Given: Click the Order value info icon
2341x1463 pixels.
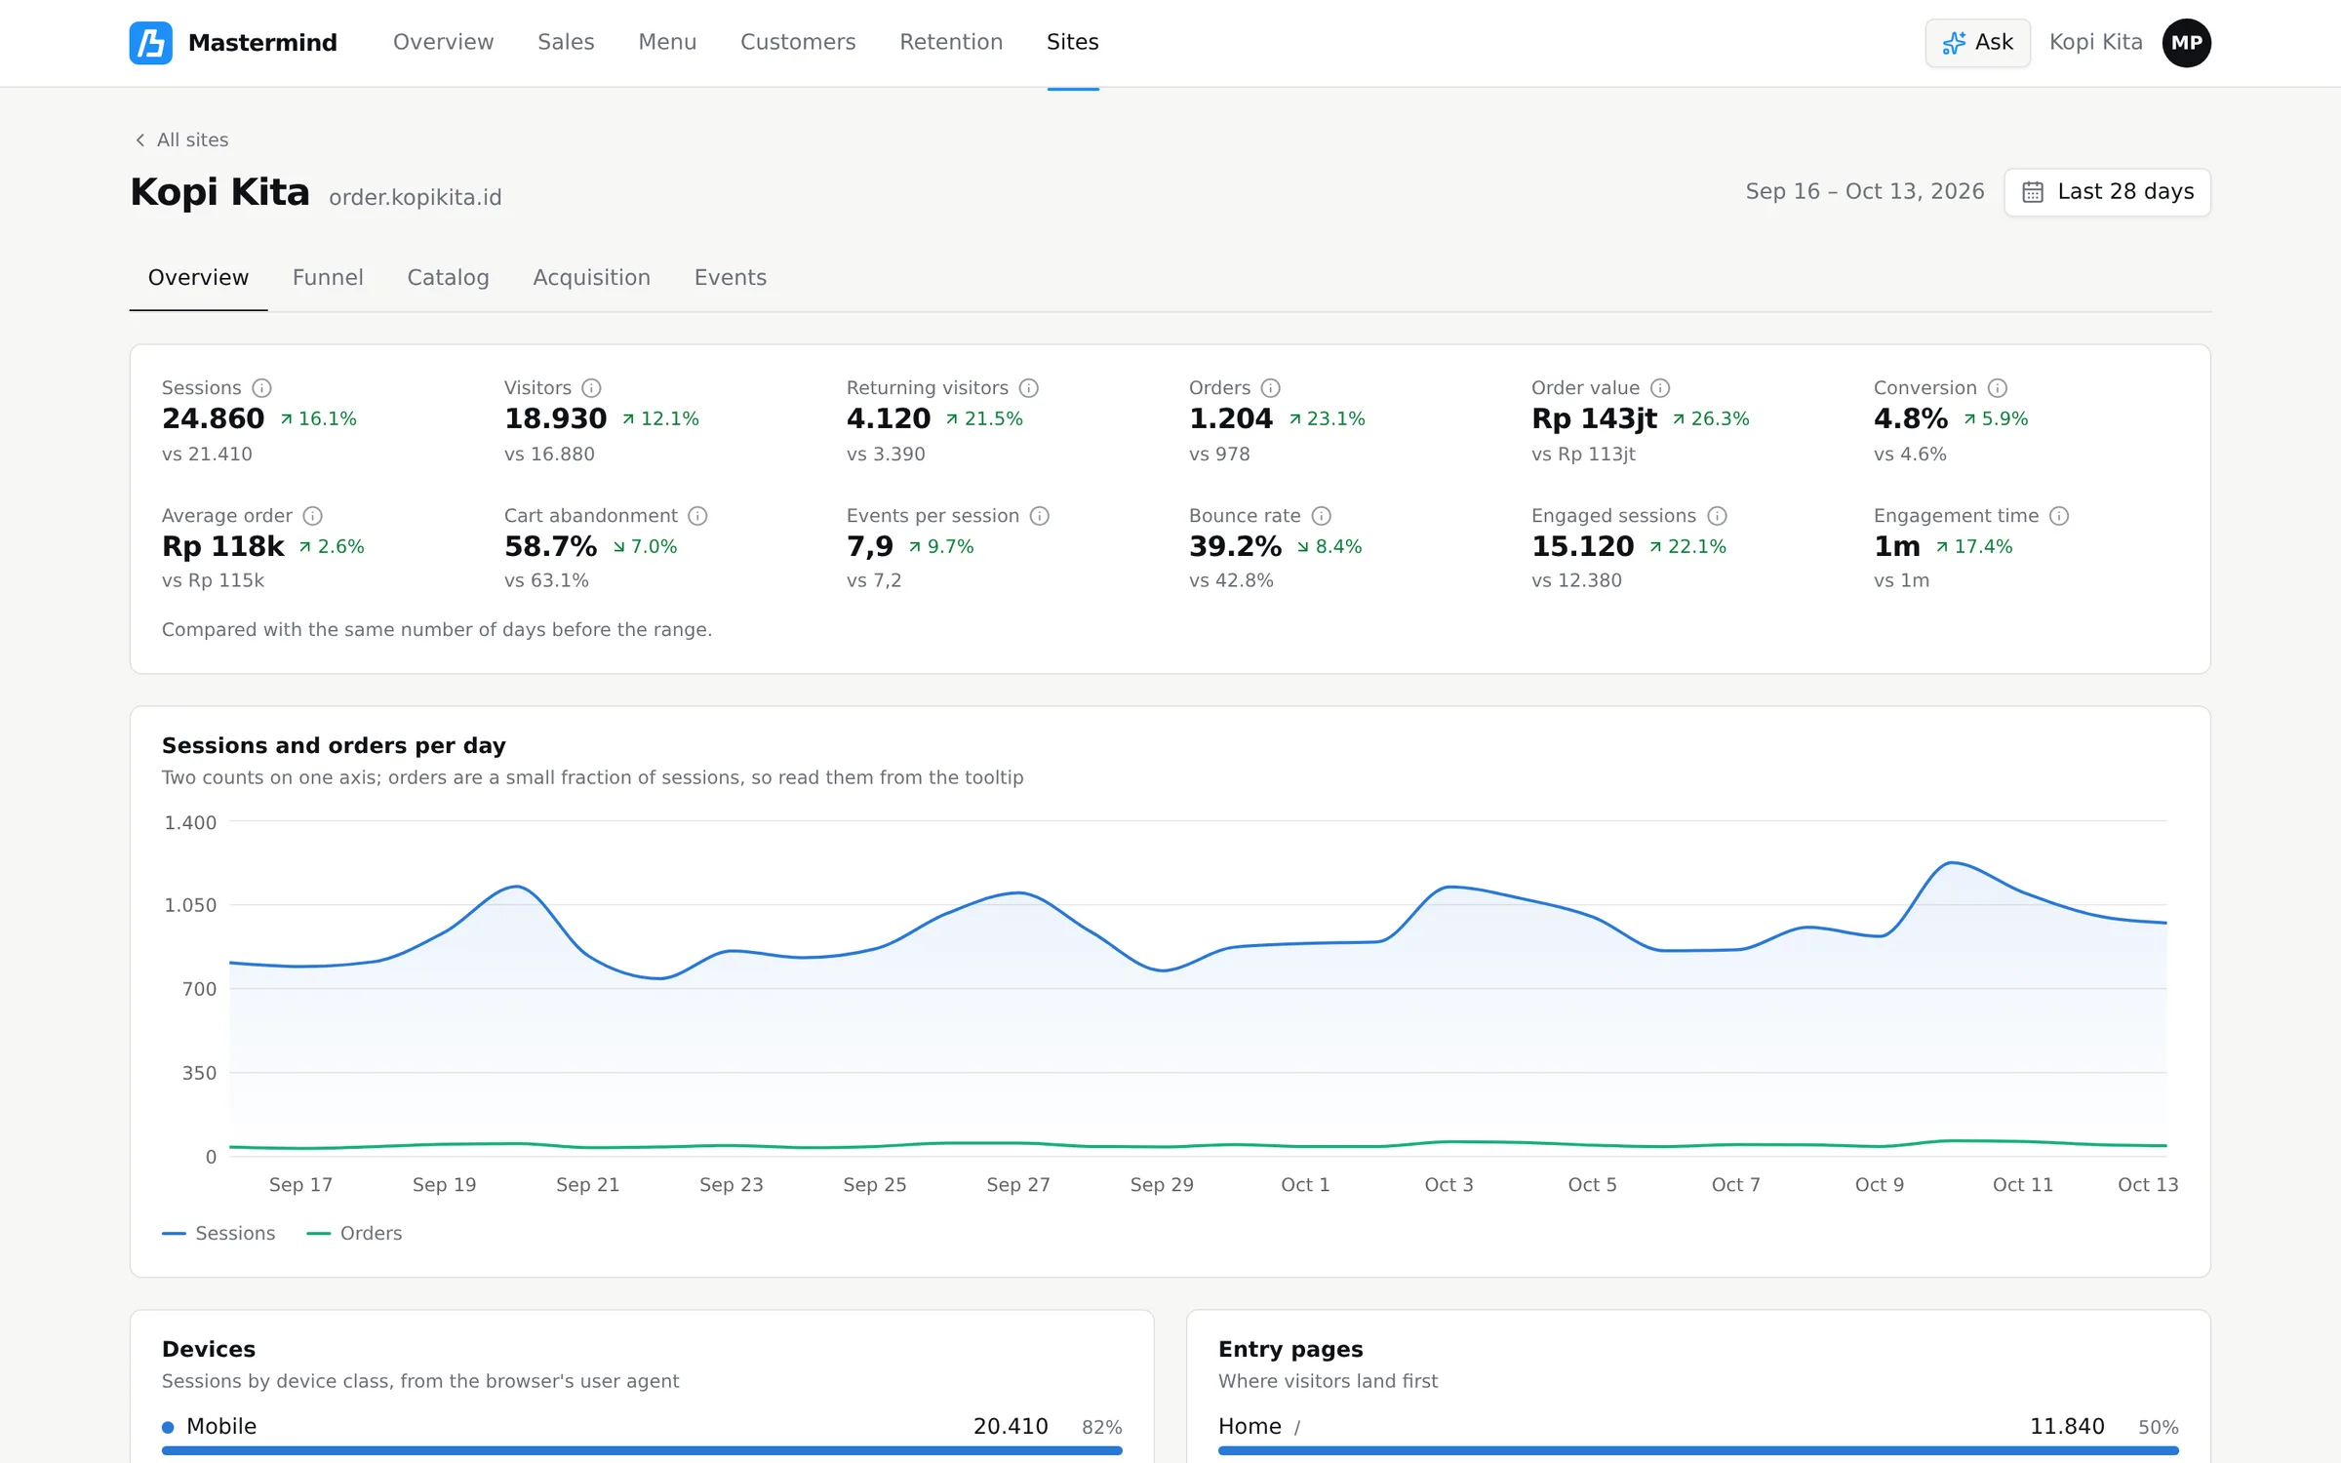Looking at the screenshot, I should [x=1660, y=388].
